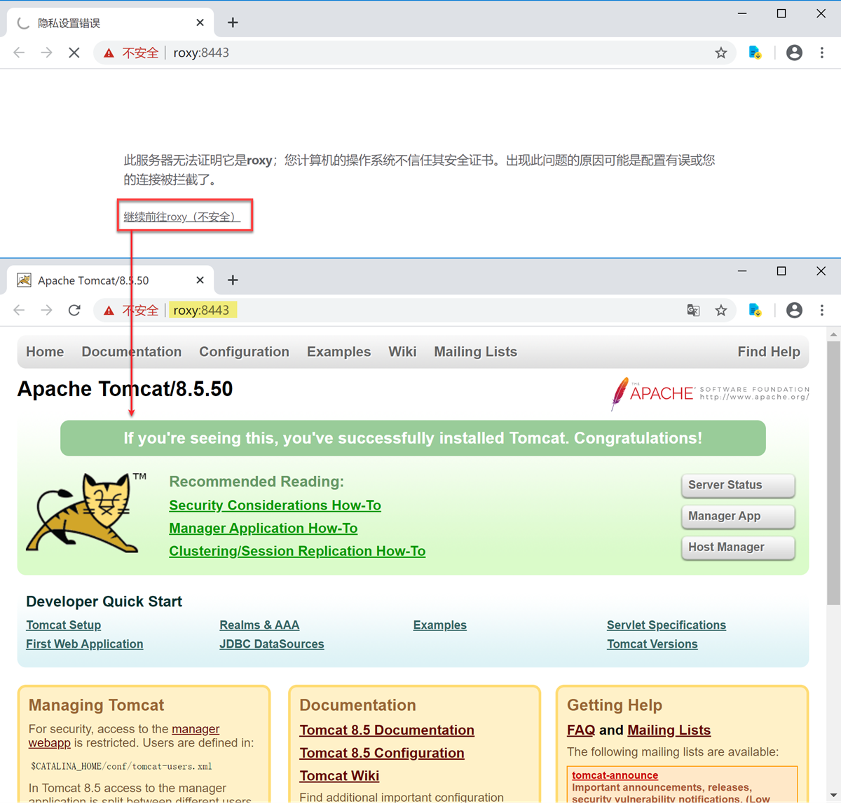Click the Tomcat cat mascot image
The height and width of the screenshot is (804, 841).
click(87, 513)
